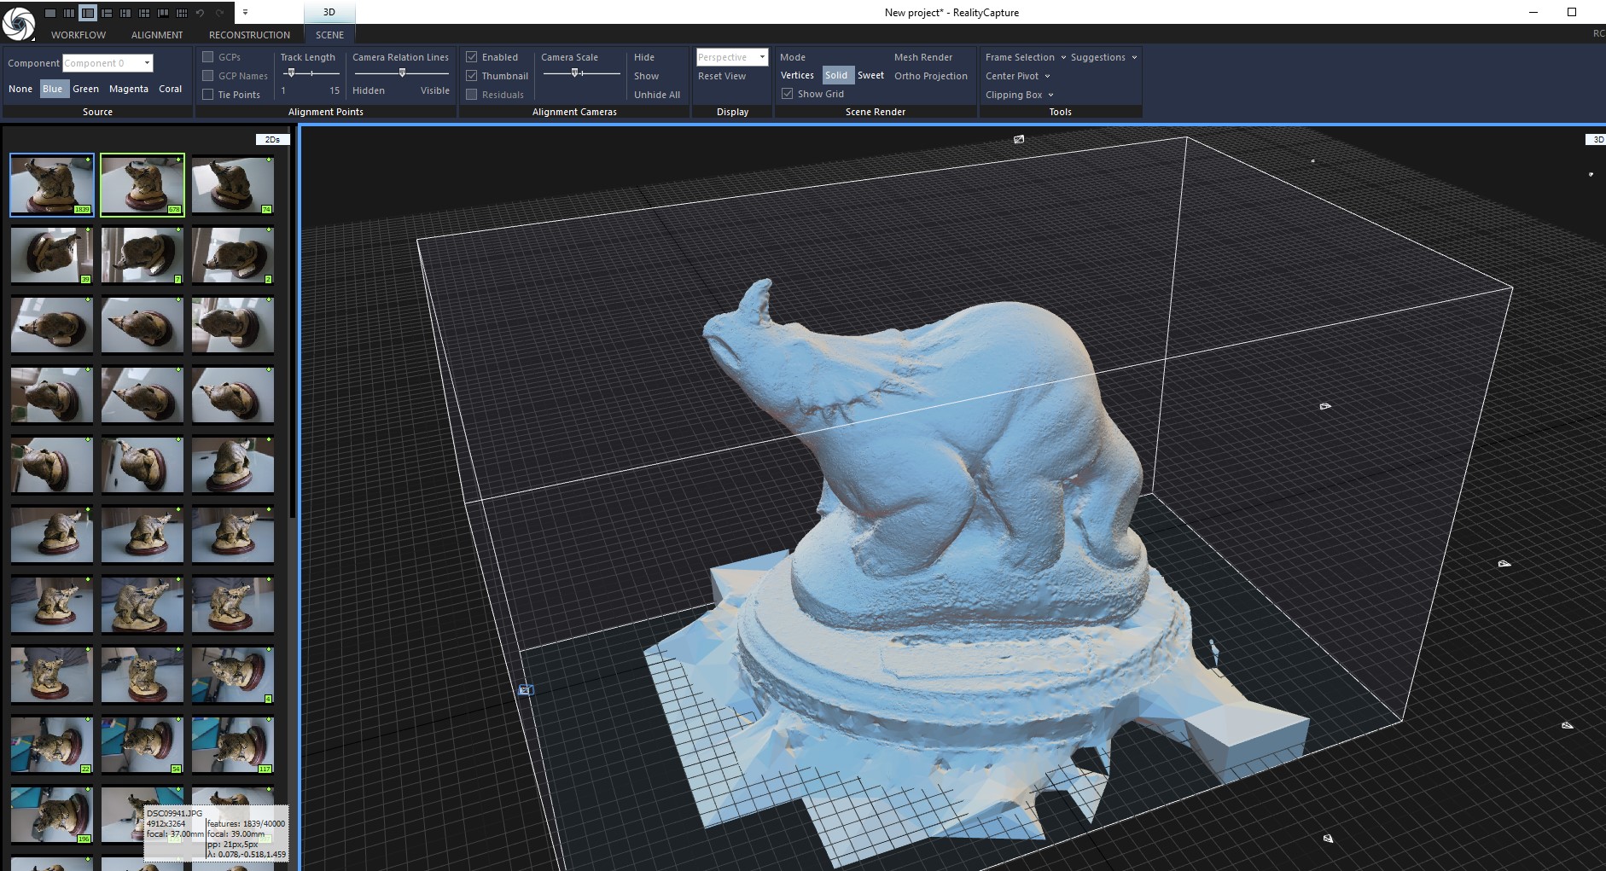Viewport: 1606px width, 871px height.
Task: Toggle the Show Grid checkbox
Action: pyautogui.click(x=788, y=94)
